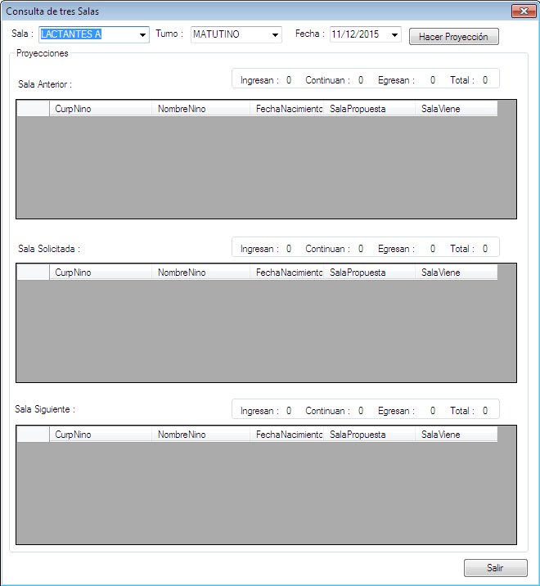Viewport: 540px width, 586px height.
Task: Click FechaNacimiento header in Sala Solicitada grid
Action: pyautogui.click(x=286, y=273)
